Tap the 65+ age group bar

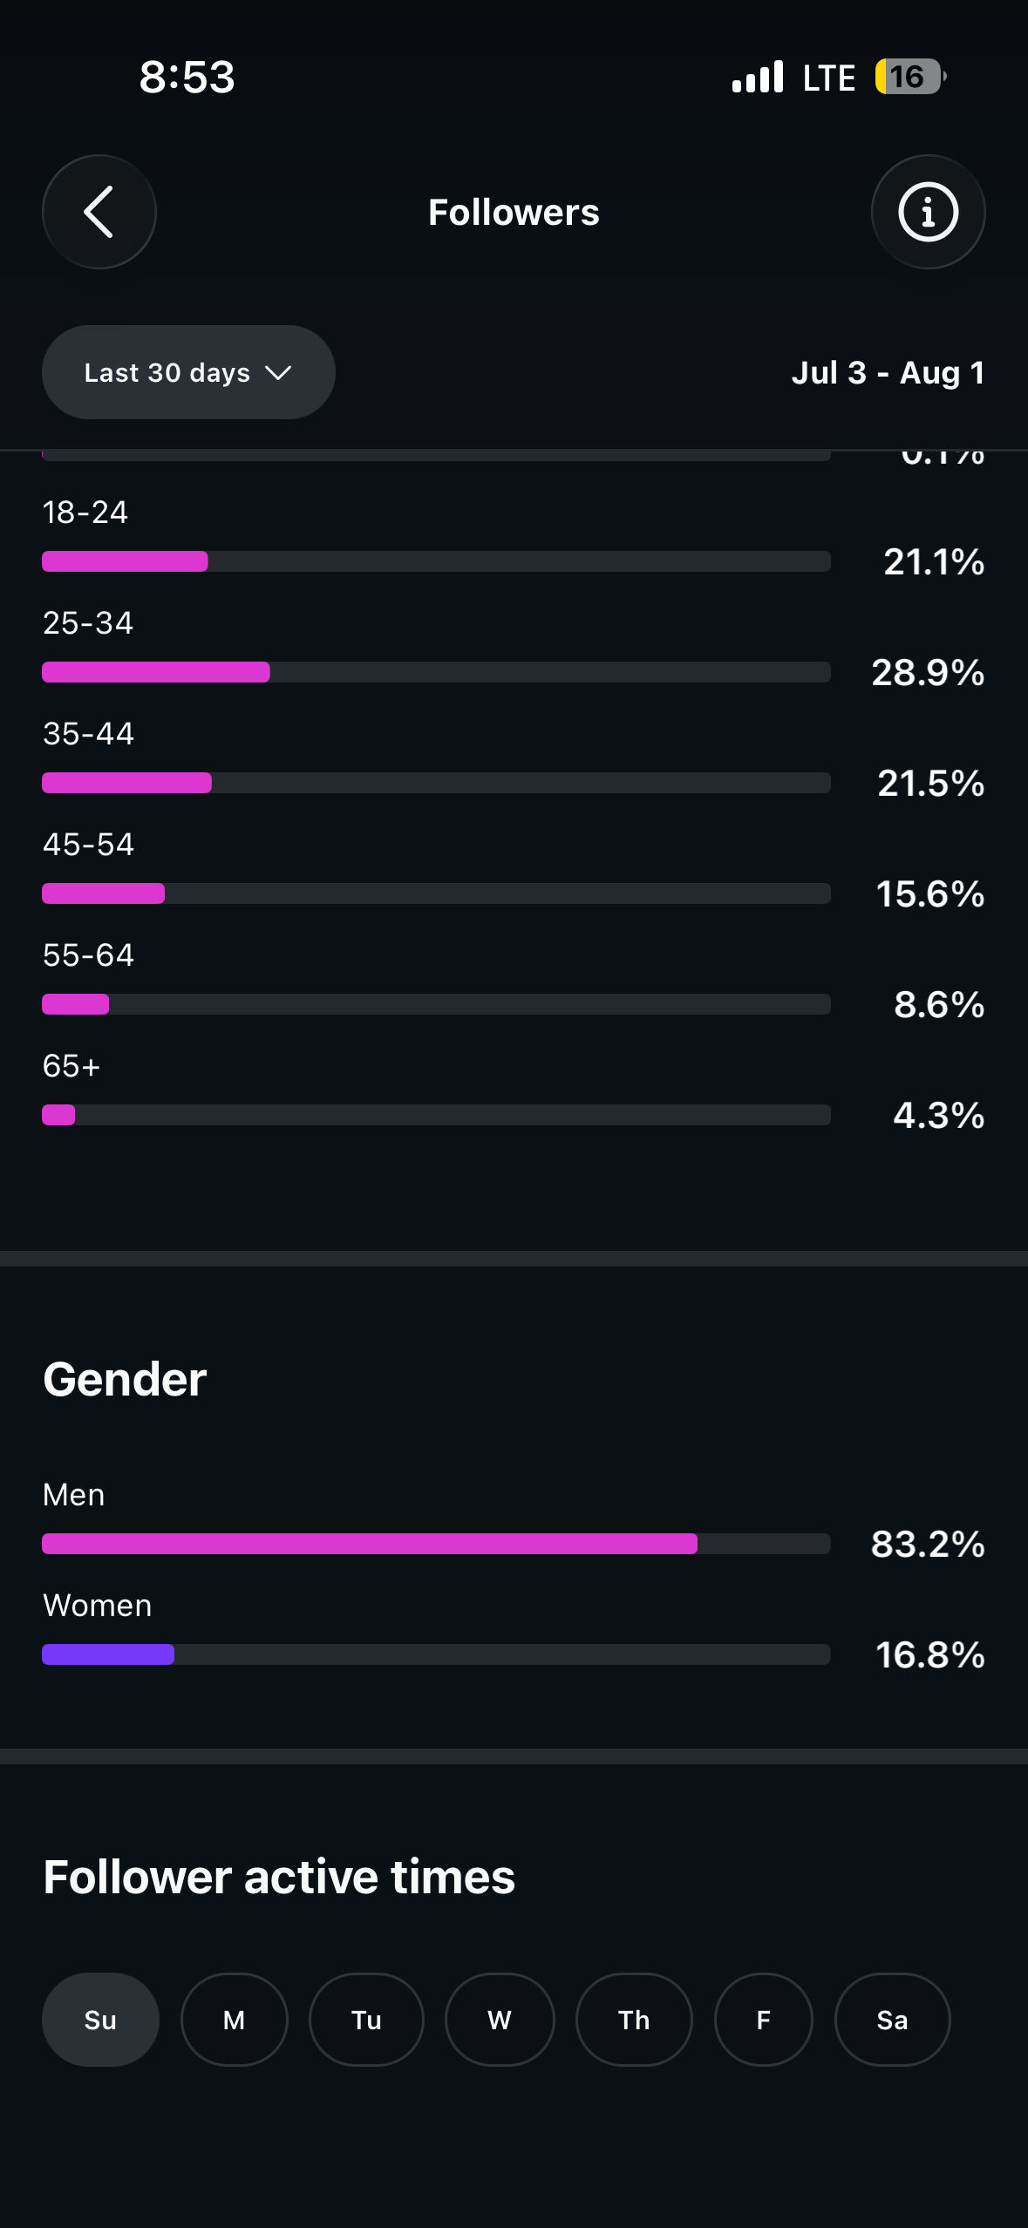[x=436, y=1115]
